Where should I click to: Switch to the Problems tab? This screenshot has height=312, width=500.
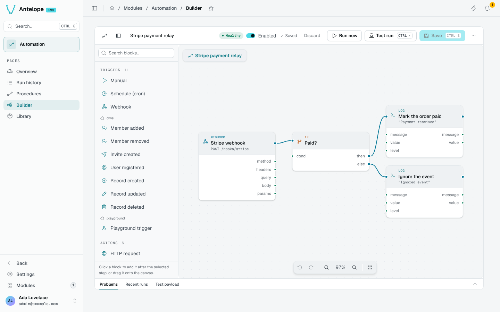(109, 284)
